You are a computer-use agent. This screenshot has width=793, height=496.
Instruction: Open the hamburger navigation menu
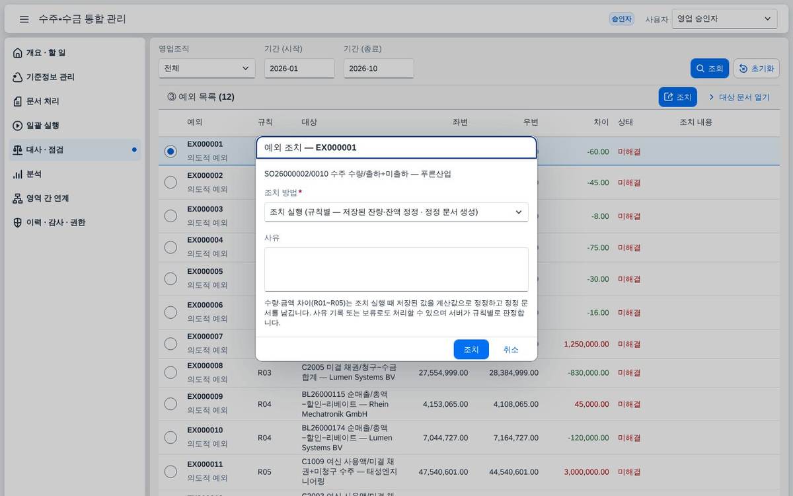24,19
